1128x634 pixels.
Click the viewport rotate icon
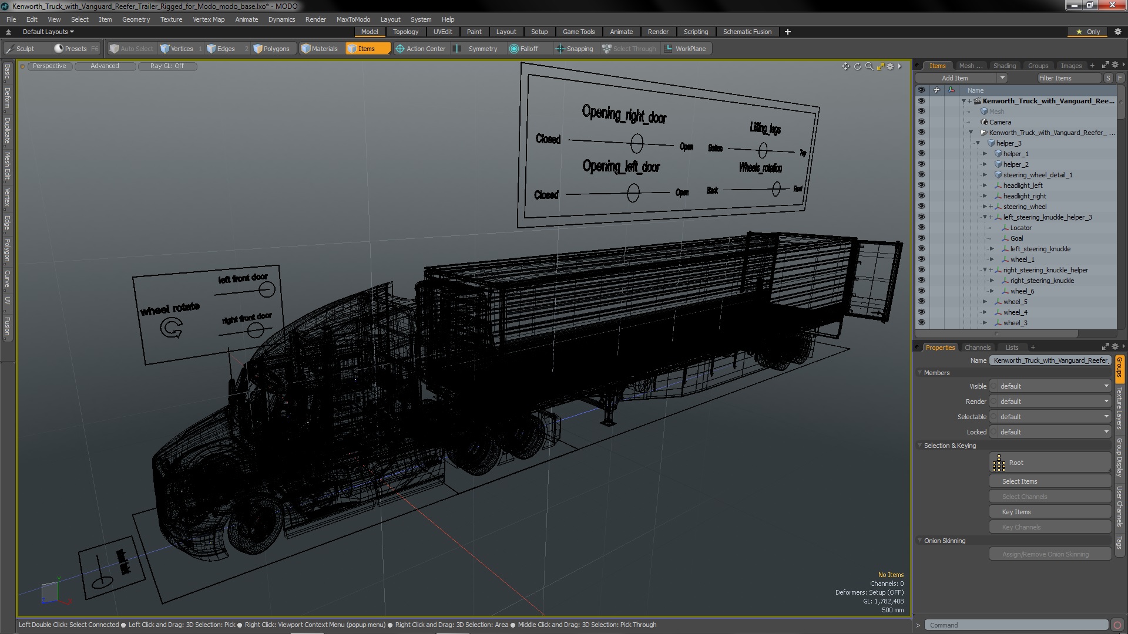(857, 66)
